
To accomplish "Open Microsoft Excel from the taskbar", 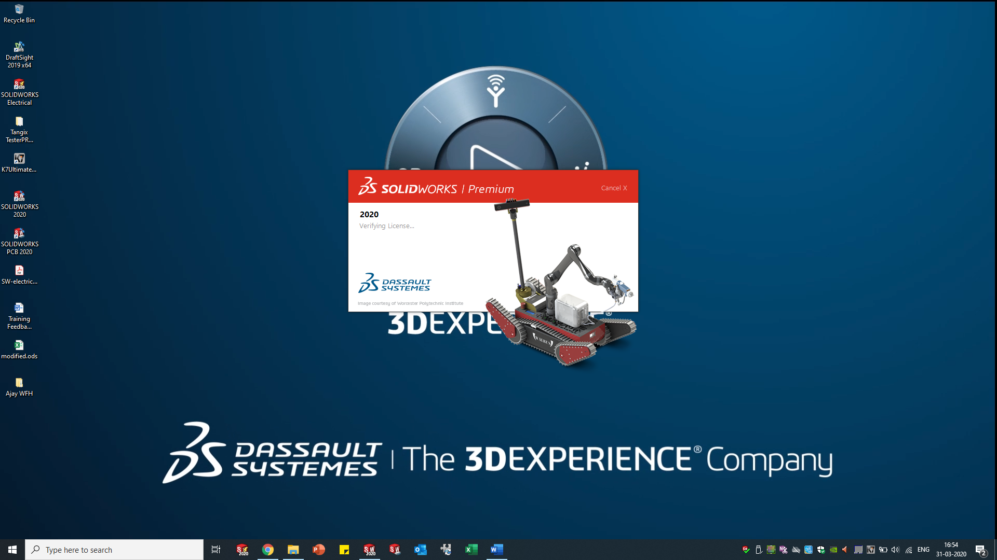I will (x=471, y=549).
